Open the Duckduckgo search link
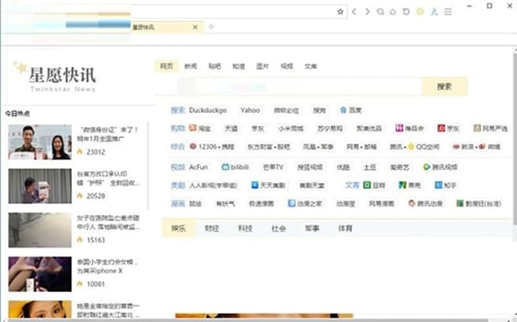This screenshot has width=517, height=322. tap(208, 110)
